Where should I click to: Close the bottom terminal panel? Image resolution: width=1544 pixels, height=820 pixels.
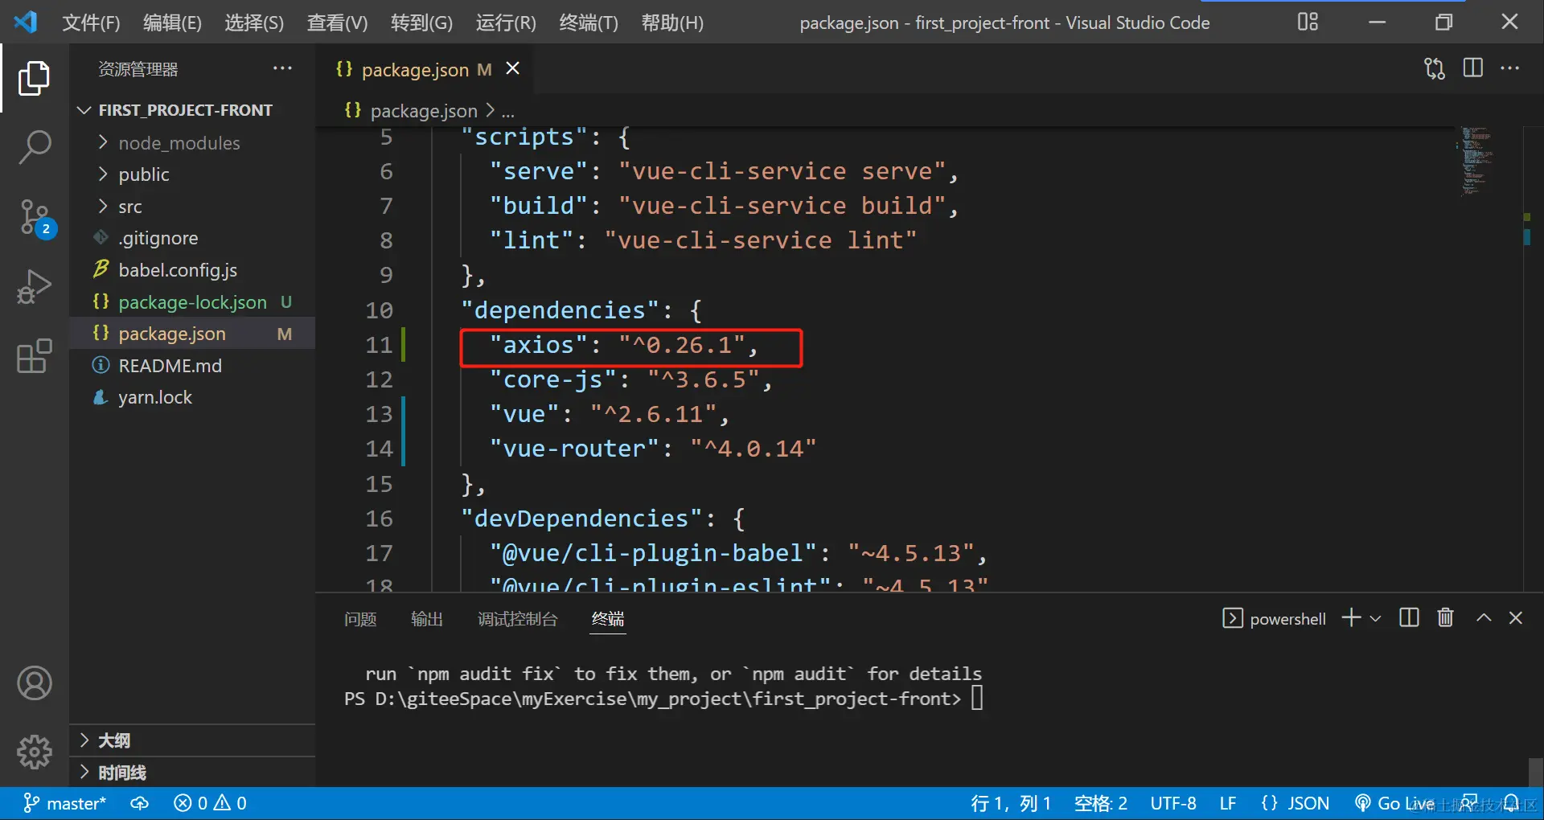point(1516,617)
